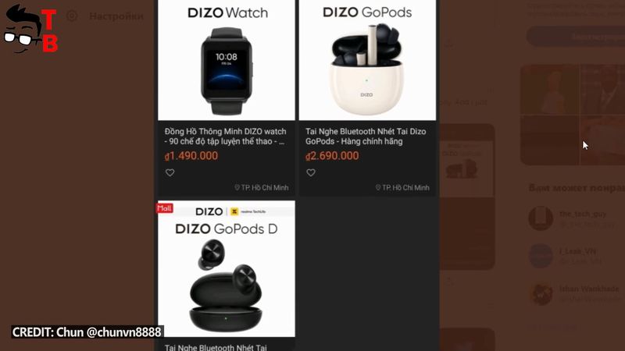
Task: Click the ₫2.690.000 price
Action: [x=332, y=155]
